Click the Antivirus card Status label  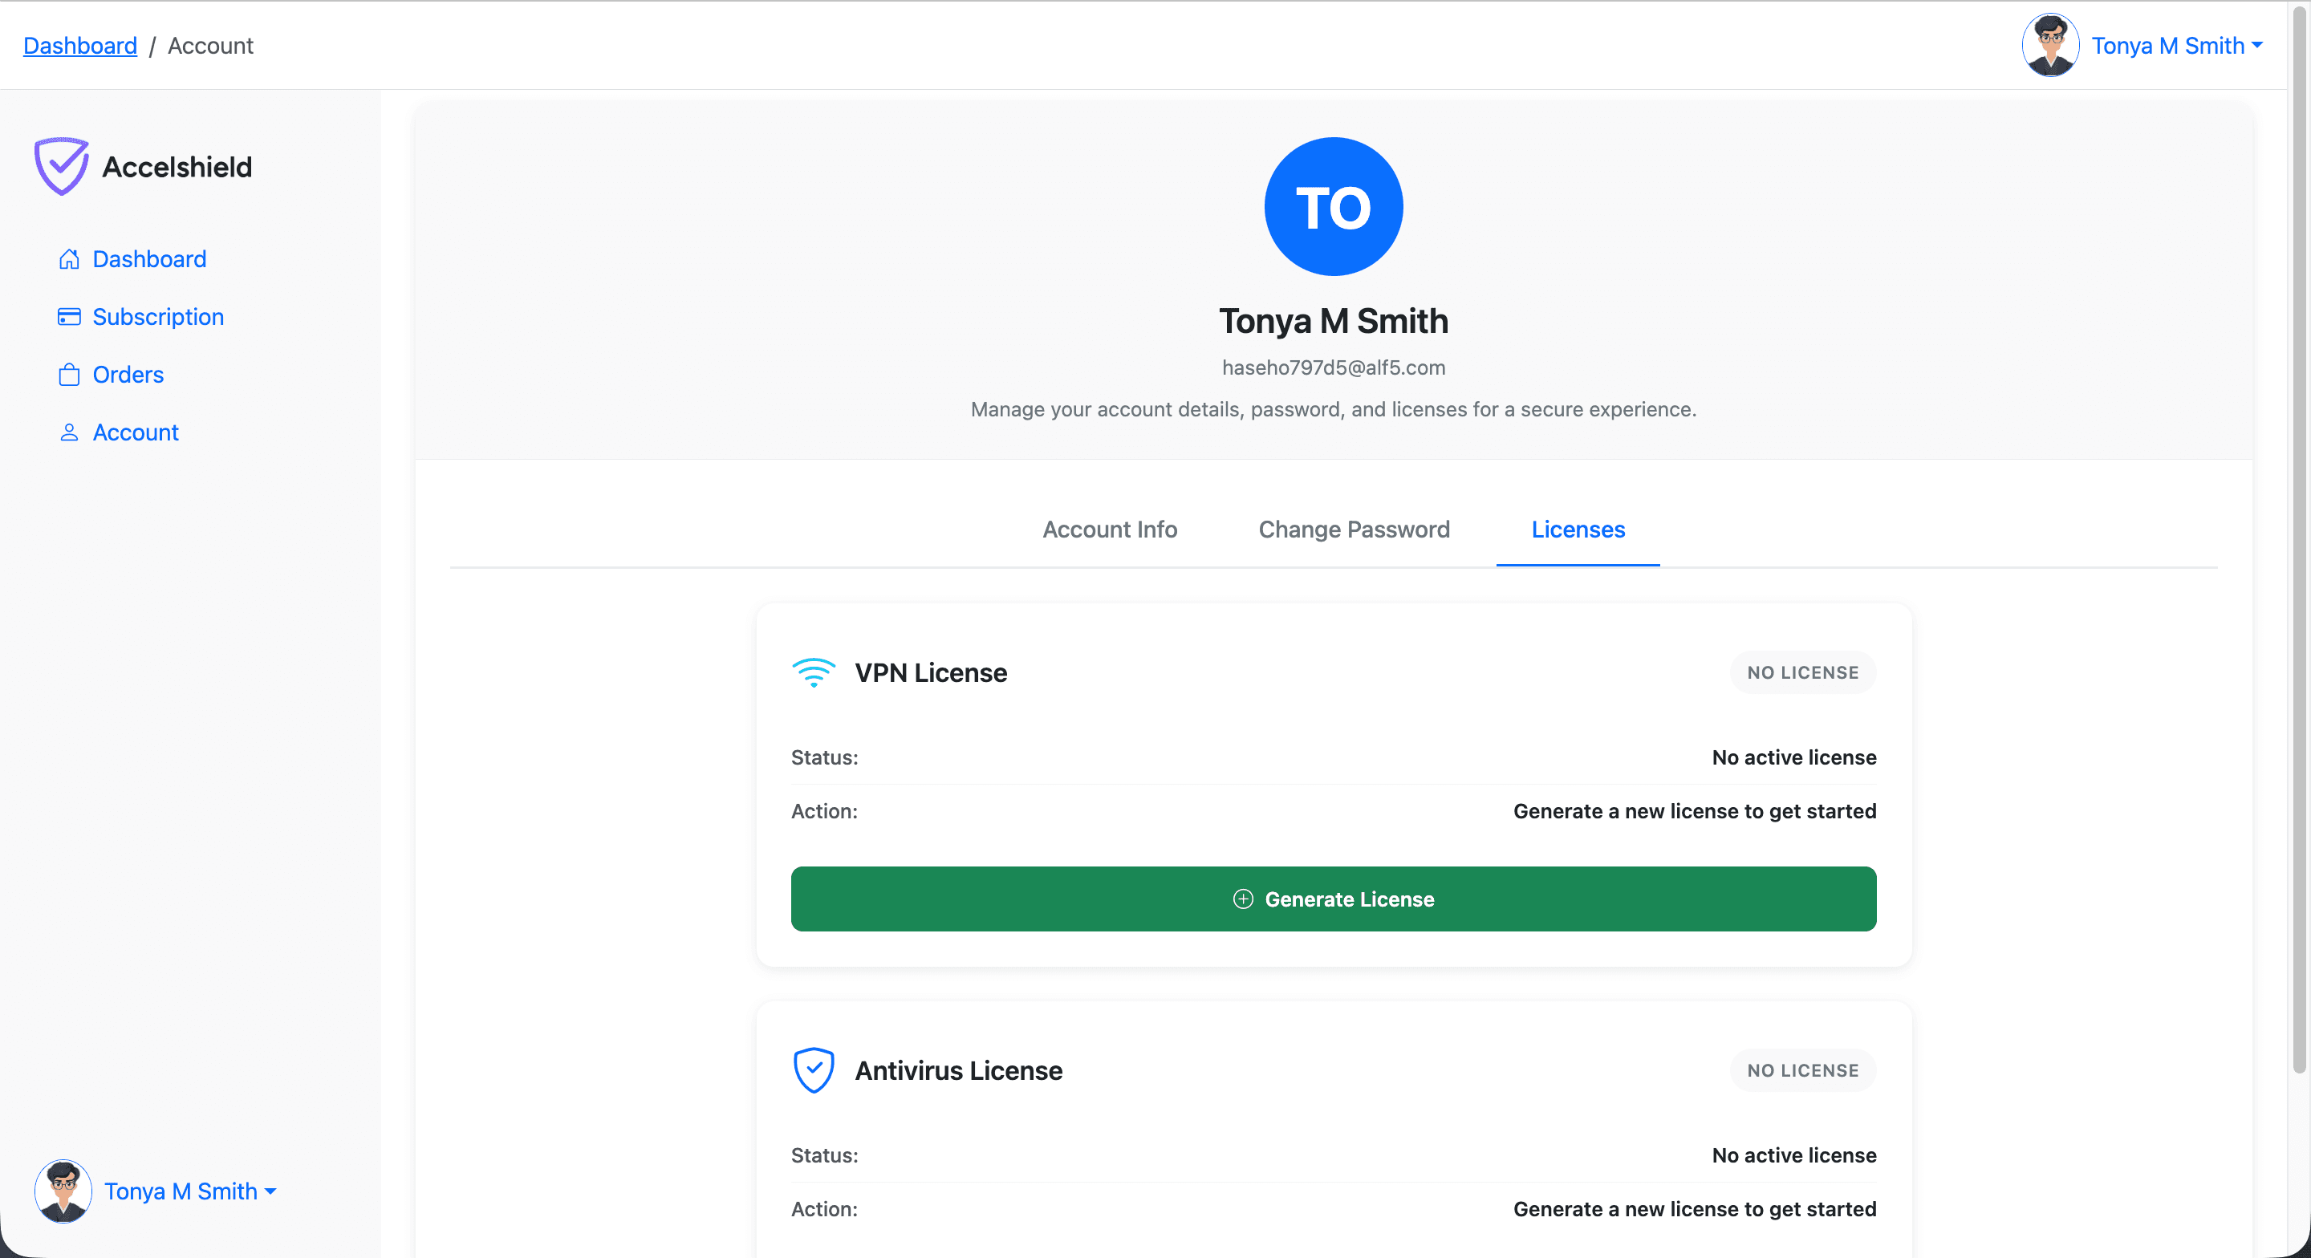[x=824, y=1155]
